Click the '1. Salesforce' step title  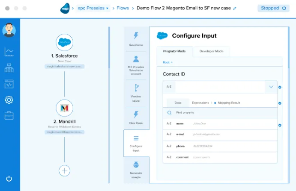64,56
